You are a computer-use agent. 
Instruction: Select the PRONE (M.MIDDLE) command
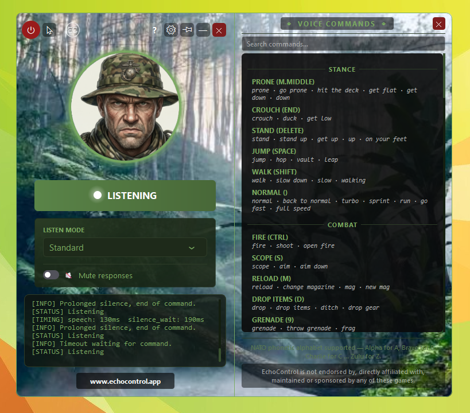coord(283,82)
